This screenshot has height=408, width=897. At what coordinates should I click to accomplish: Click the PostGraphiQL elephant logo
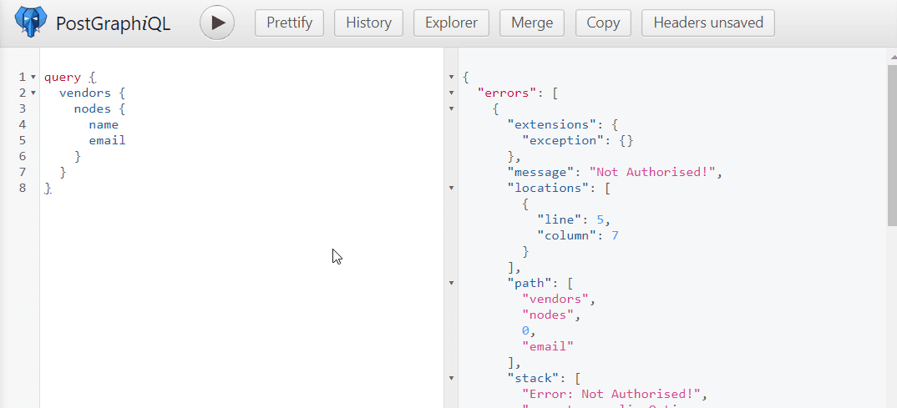coord(32,23)
